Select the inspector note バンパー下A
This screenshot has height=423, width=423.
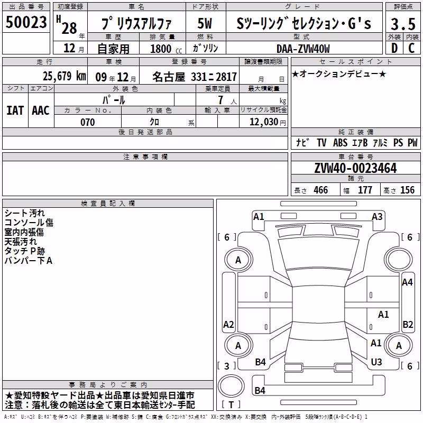pos(29,261)
